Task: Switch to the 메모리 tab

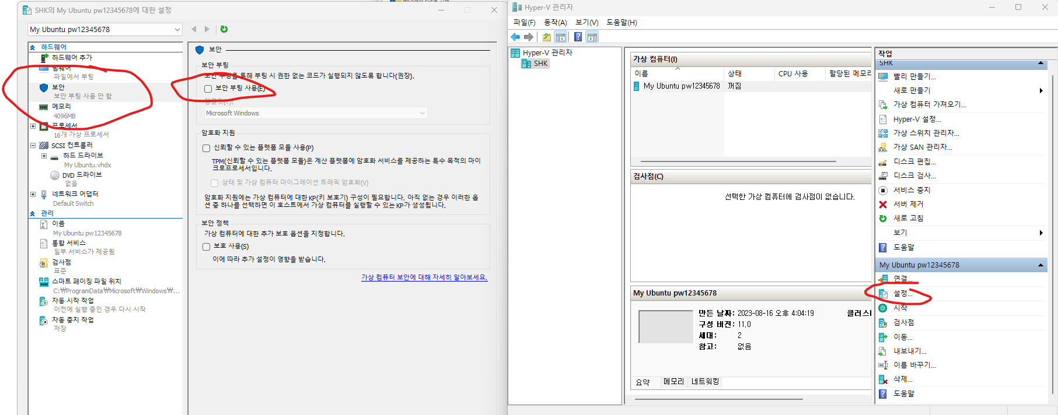Action: click(x=673, y=382)
